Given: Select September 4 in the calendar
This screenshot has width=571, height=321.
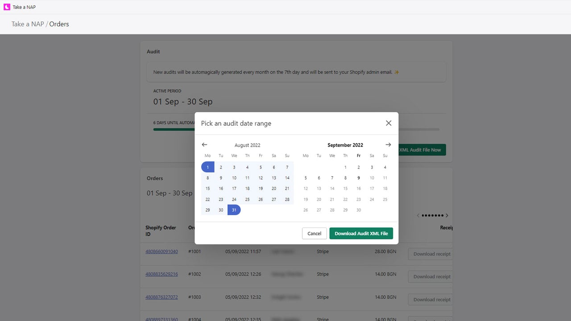Looking at the screenshot, I should [x=385, y=167].
